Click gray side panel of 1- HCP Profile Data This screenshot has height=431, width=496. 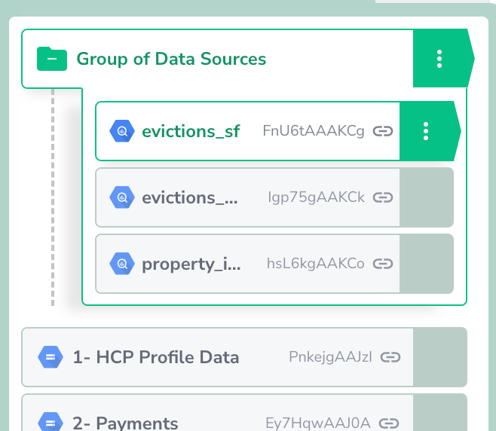point(440,357)
